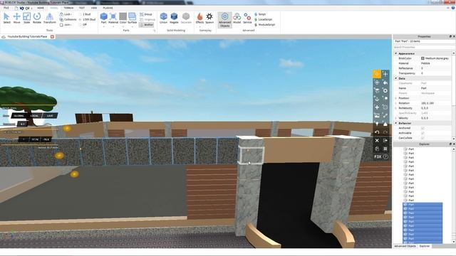Open the FILE menu
This screenshot has height=256, width=456.
point(6,8)
